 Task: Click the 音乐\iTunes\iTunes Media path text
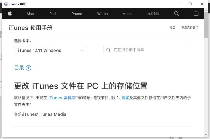(40, 114)
